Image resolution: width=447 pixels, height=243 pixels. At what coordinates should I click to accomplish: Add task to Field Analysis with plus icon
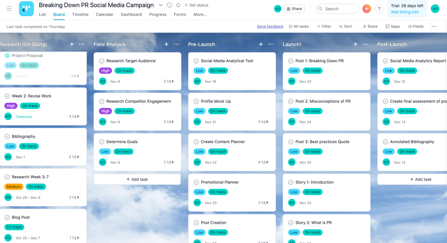(166, 44)
